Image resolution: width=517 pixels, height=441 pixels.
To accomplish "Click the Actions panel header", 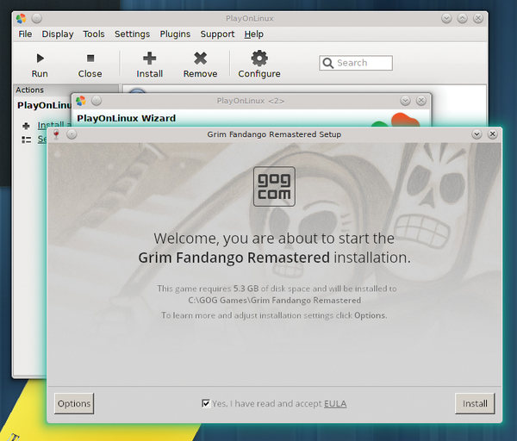I will pyautogui.click(x=65, y=90).
